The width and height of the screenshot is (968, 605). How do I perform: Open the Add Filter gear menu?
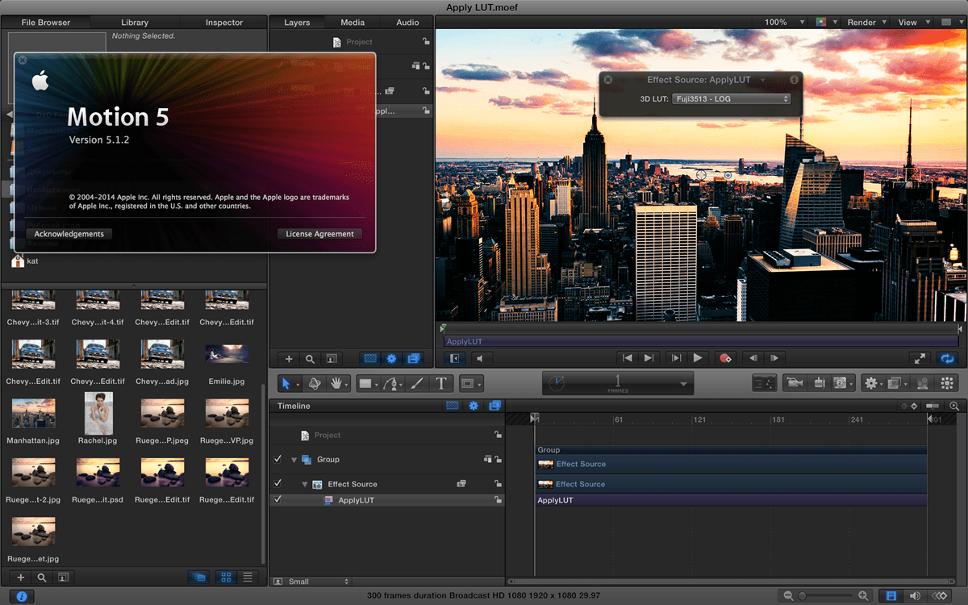[871, 383]
